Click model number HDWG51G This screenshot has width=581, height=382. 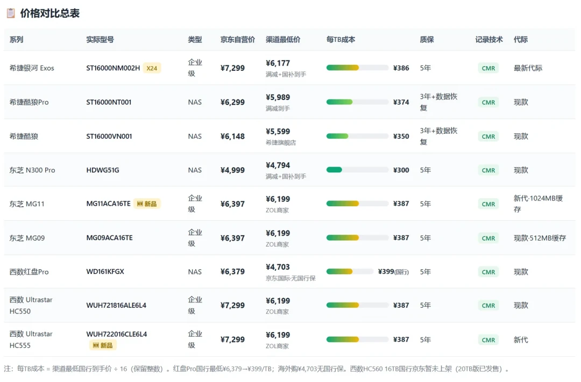(103, 170)
